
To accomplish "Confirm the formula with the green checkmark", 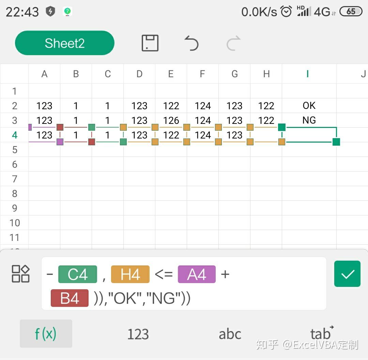I will point(347,274).
